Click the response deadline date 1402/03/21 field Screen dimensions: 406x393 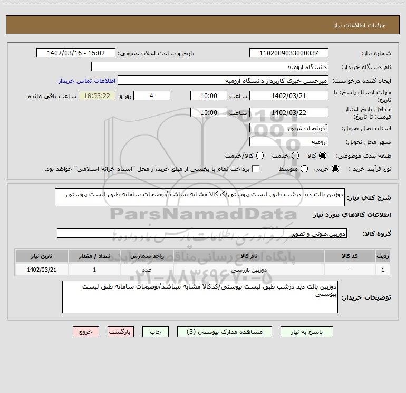pos(289,95)
